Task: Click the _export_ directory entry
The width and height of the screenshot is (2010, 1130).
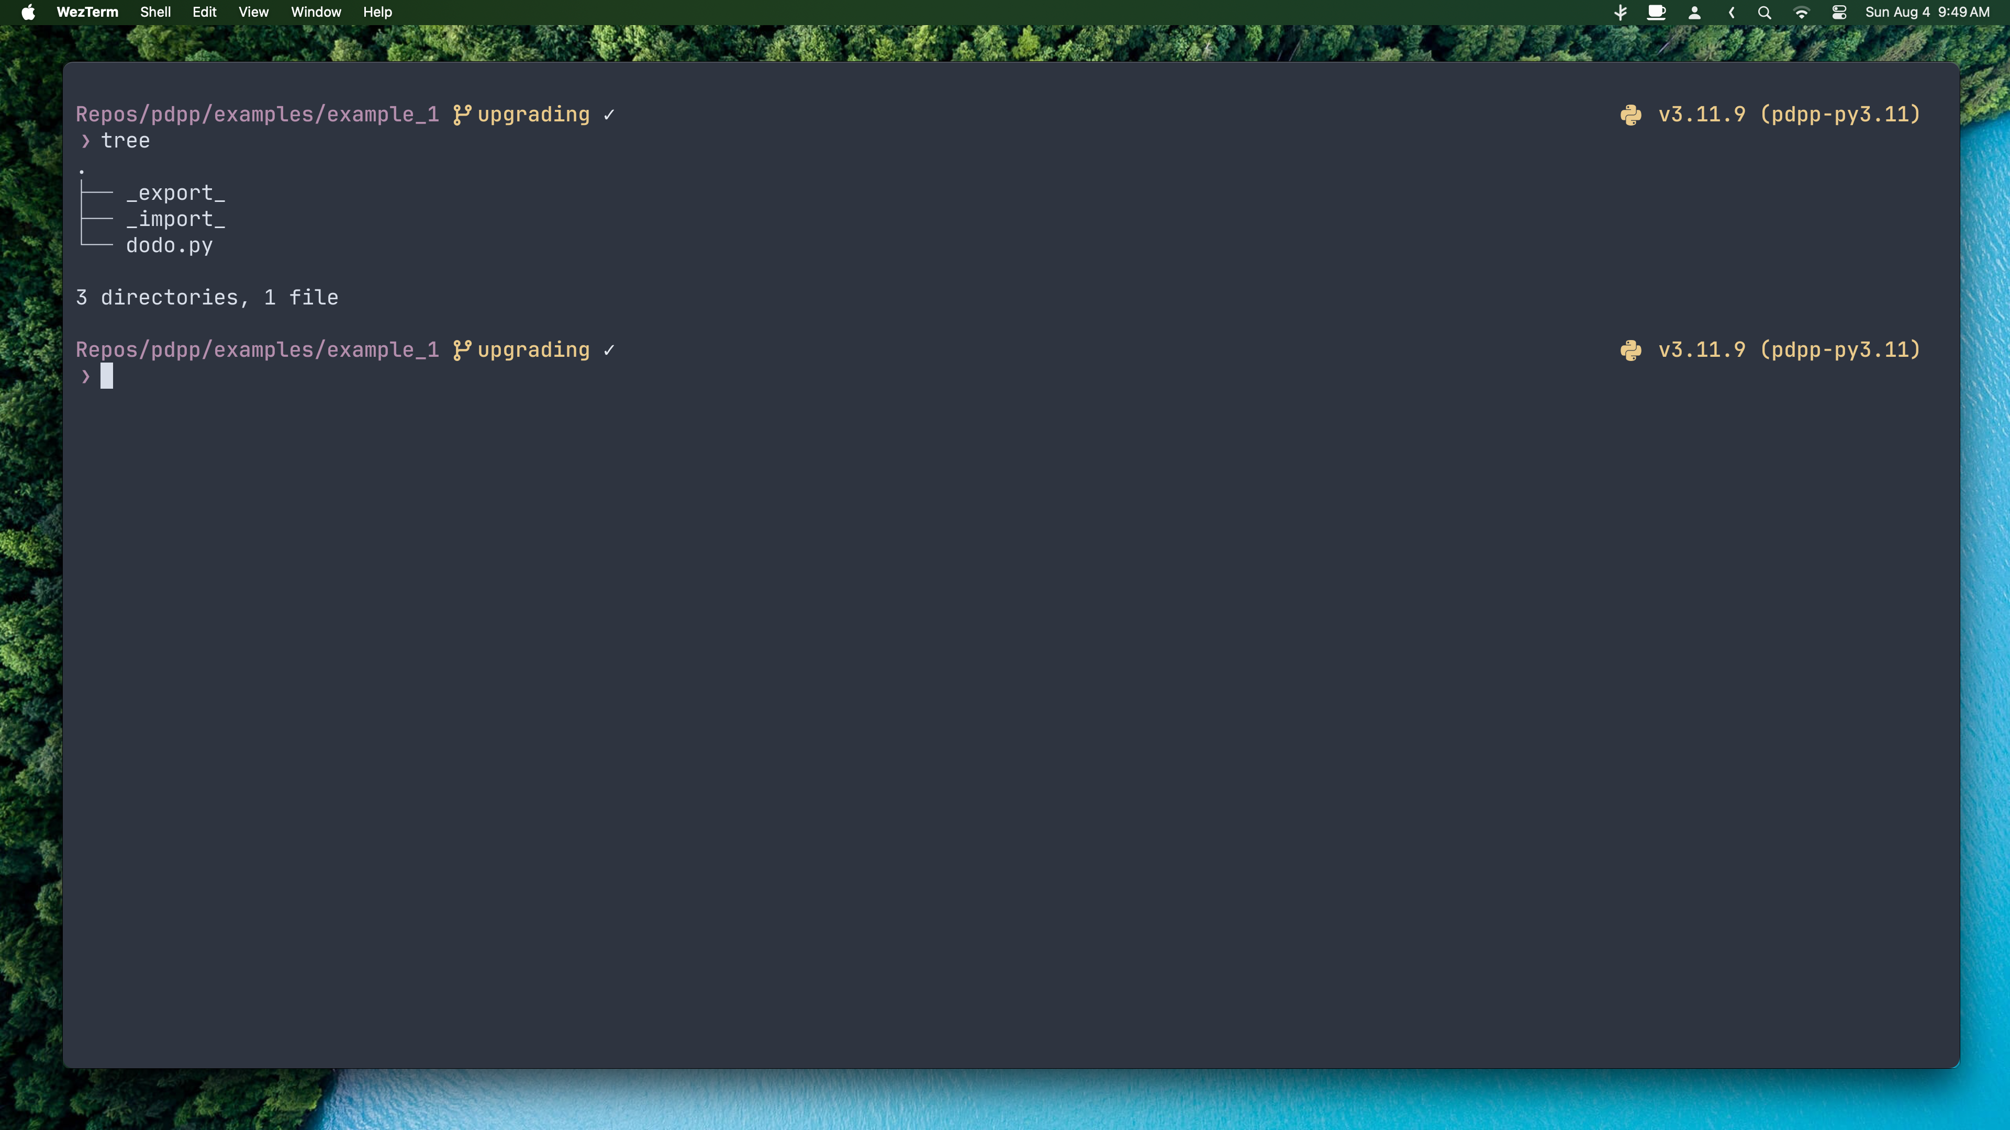Action: click(x=175, y=194)
